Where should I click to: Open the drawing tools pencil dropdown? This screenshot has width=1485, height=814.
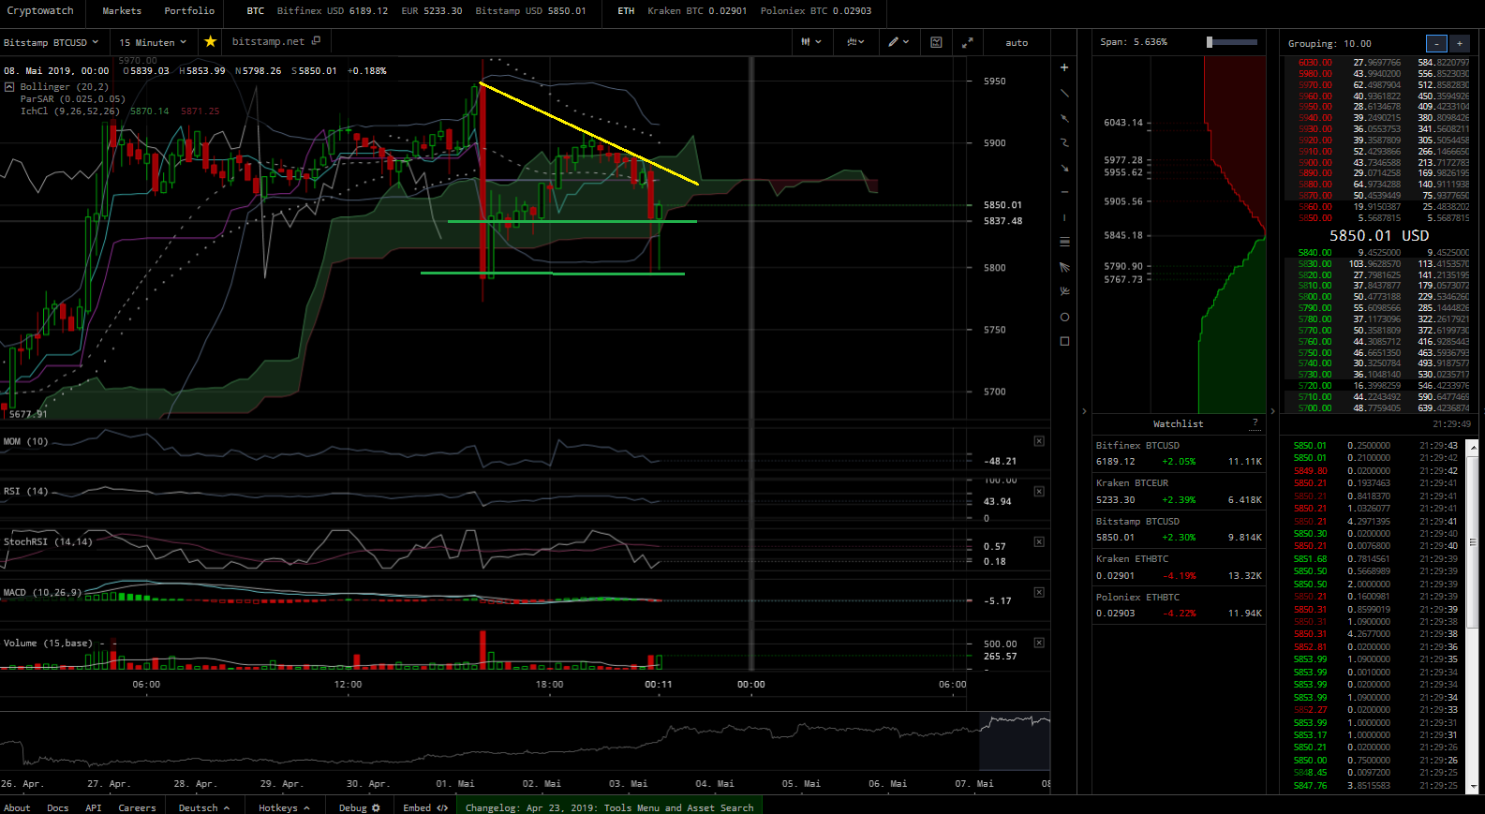[899, 42]
